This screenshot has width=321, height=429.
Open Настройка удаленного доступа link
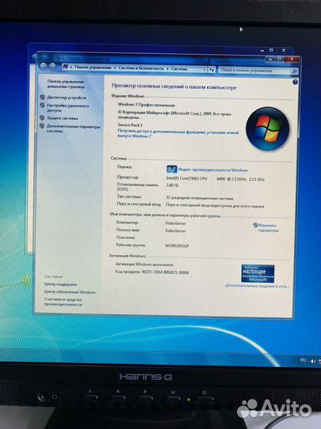pos(67,107)
